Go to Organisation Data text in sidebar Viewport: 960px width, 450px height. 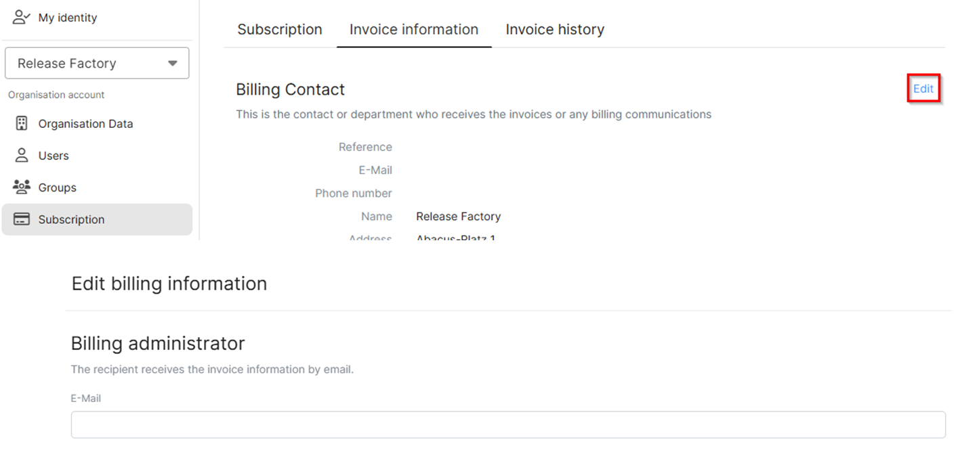pos(85,124)
